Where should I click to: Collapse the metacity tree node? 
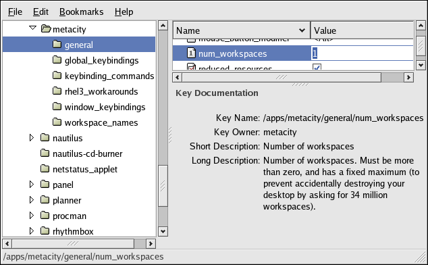(32, 28)
